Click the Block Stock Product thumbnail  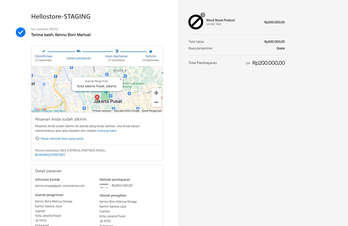pos(196,22)
